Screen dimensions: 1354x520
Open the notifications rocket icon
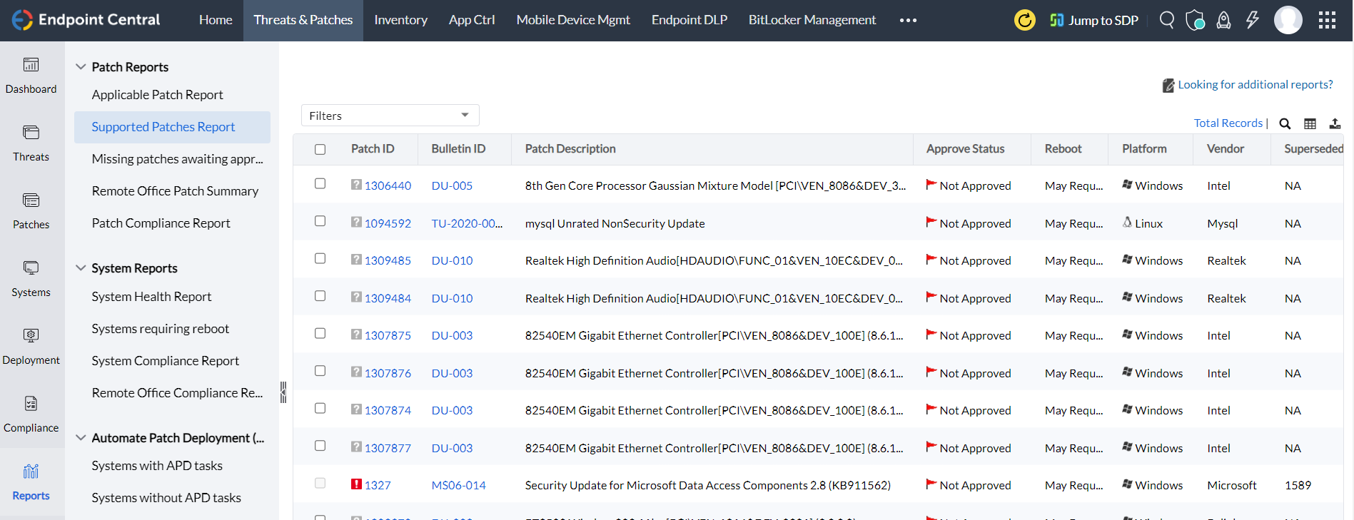[1223, 20]
